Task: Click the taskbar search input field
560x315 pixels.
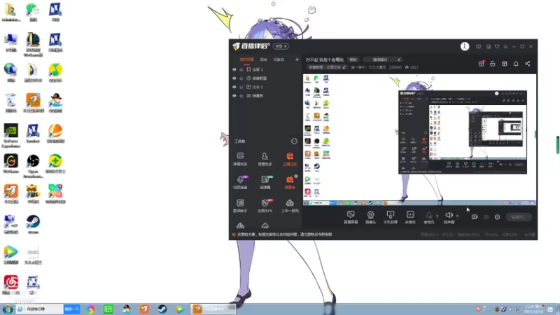Action: pos(40,309)
